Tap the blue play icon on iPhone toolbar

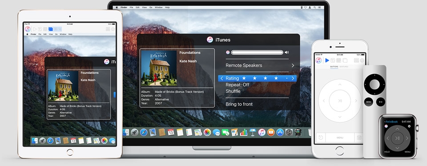pos(327,60)
